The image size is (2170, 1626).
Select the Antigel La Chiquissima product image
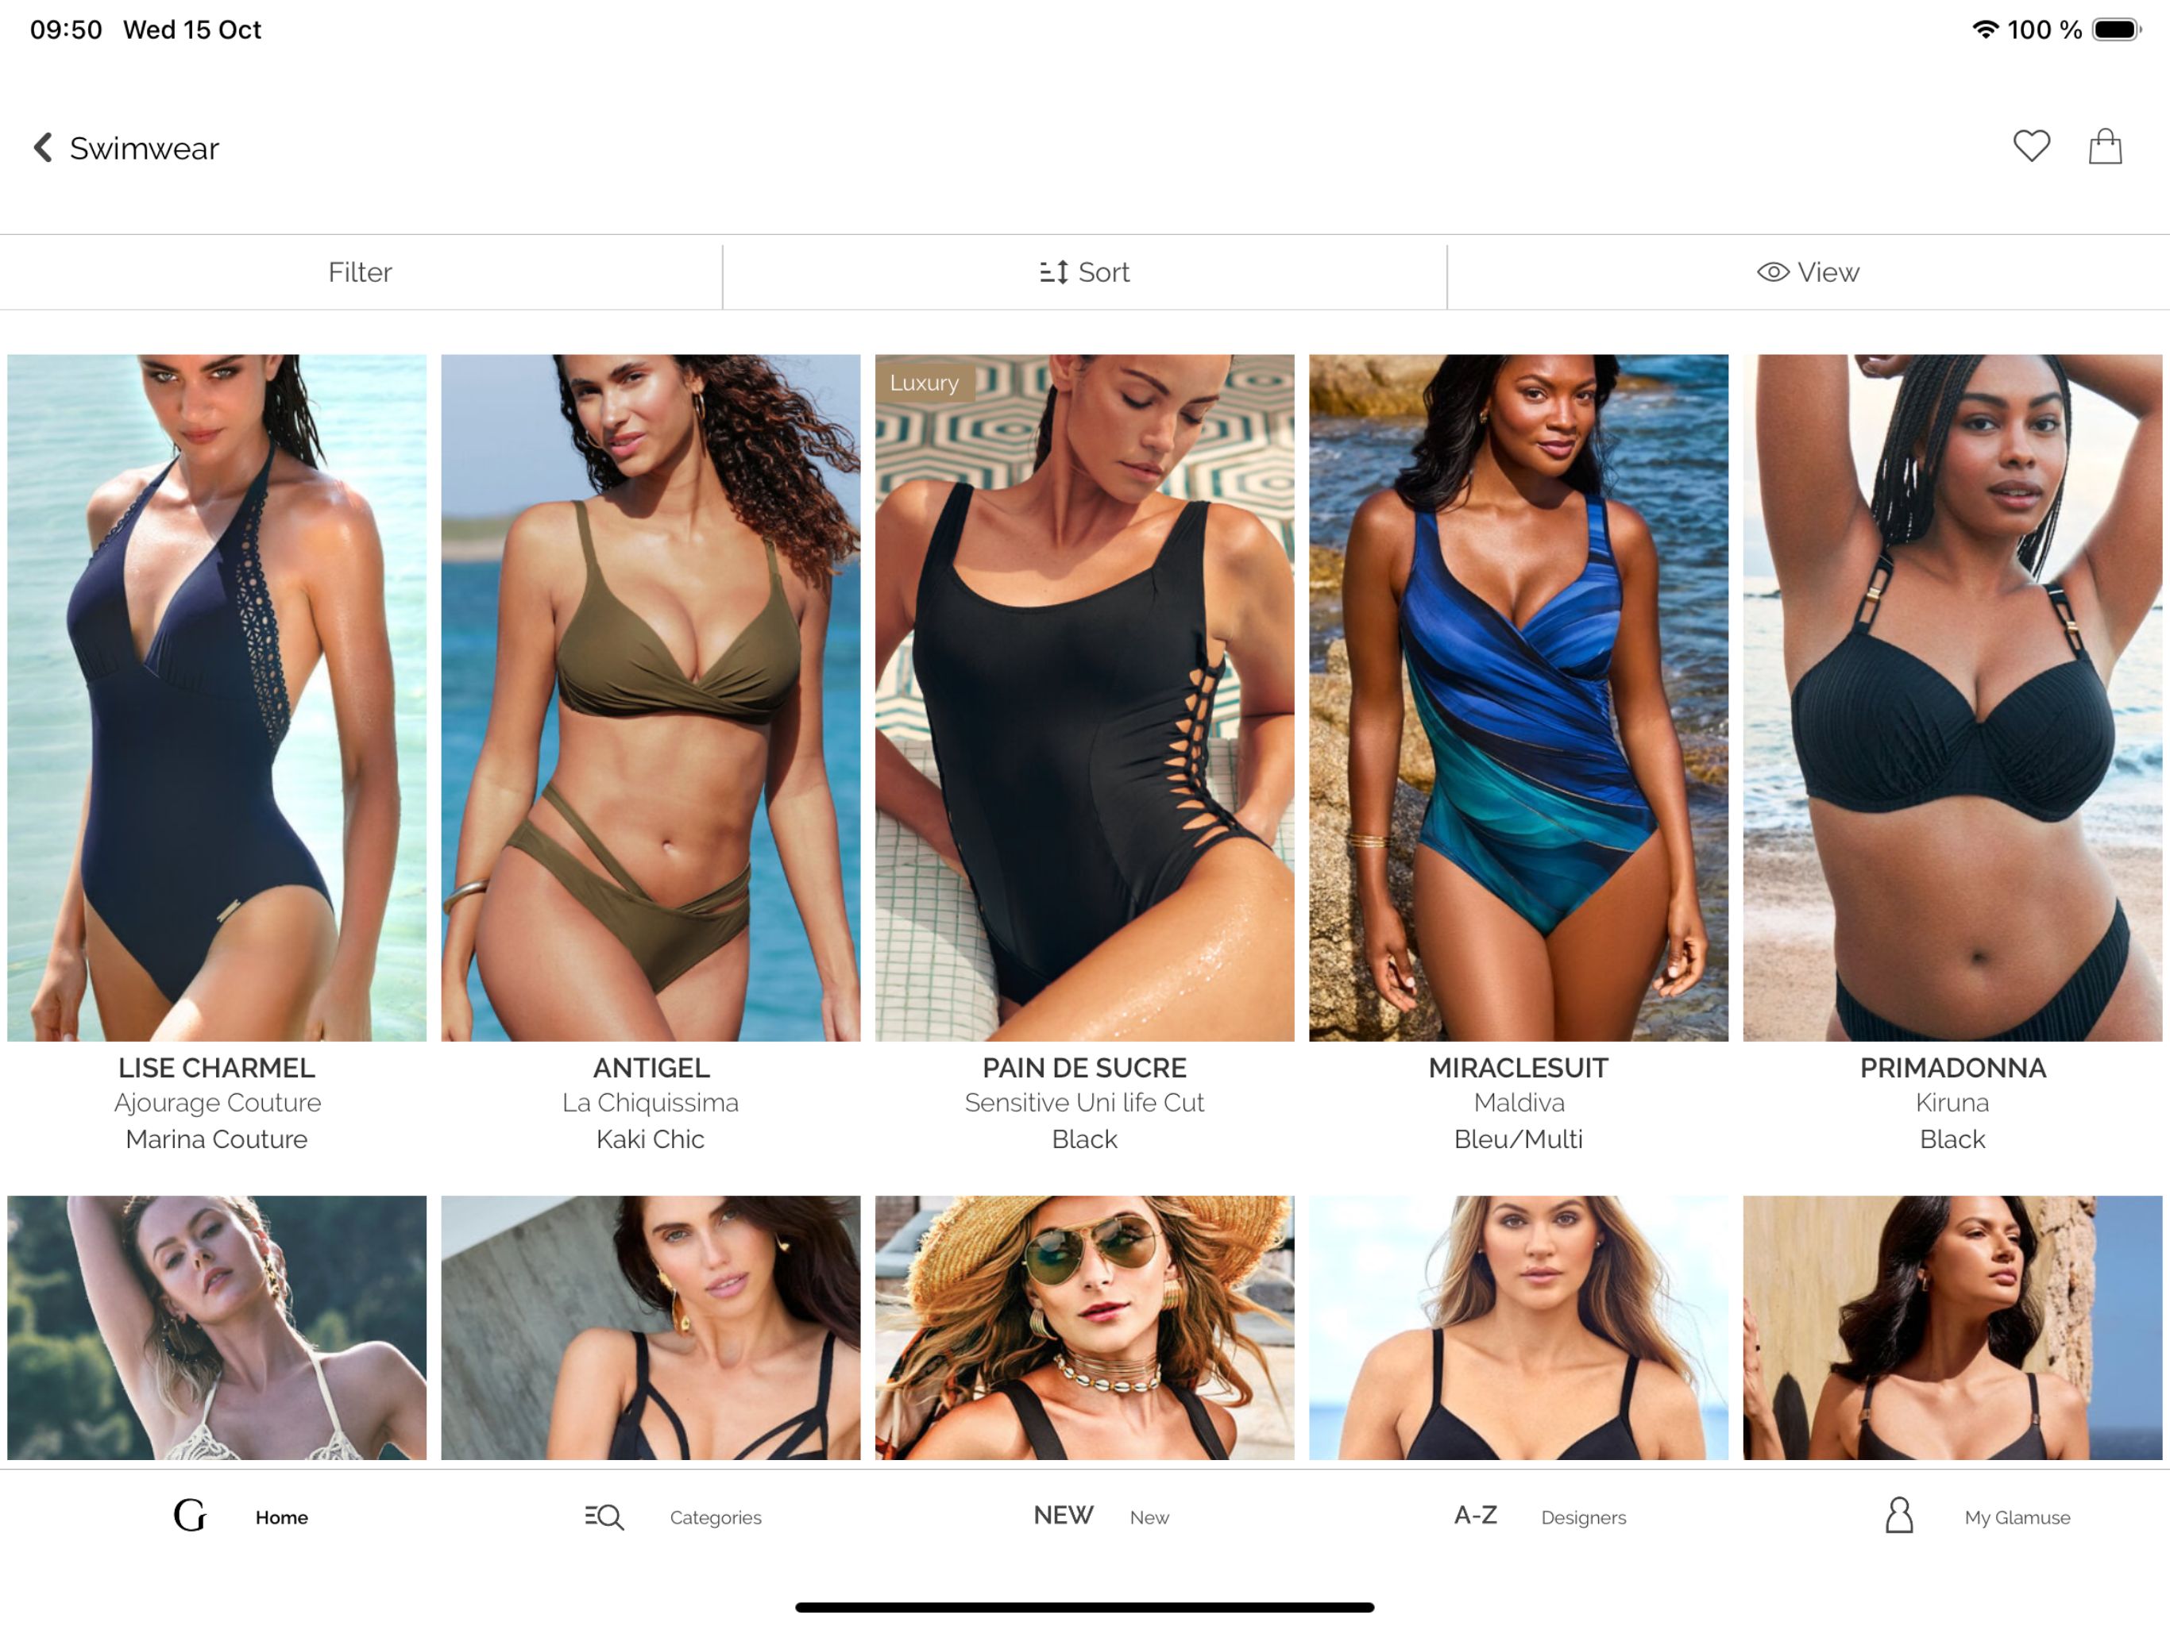(651, 697)
